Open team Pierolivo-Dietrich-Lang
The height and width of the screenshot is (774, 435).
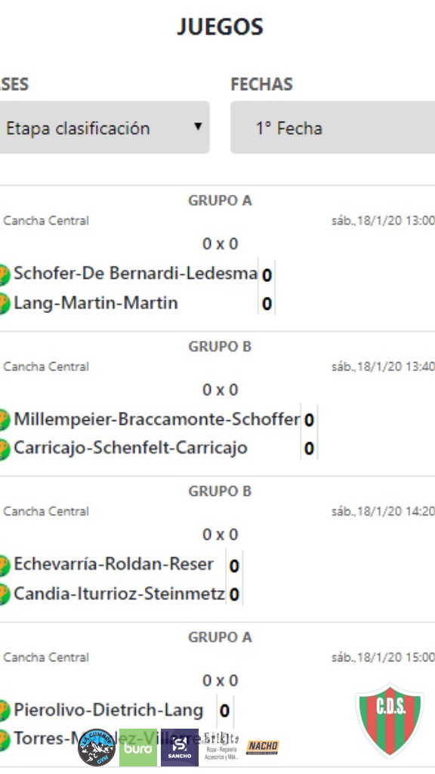tap(109, 710)
